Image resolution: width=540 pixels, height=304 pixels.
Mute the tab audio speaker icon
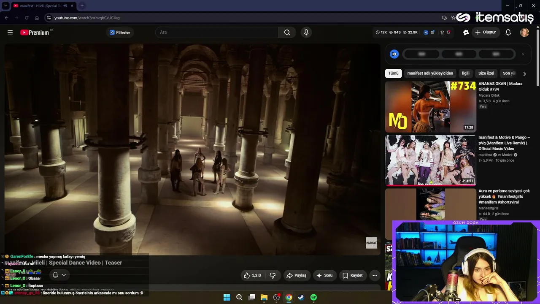(65, 5)
